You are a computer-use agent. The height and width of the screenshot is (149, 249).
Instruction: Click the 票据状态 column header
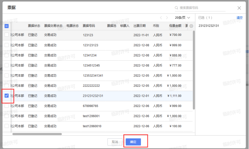pos(34,26)
